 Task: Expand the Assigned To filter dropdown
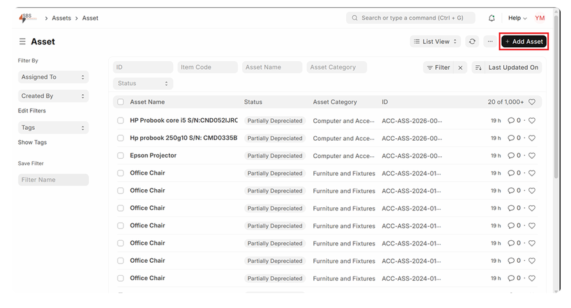53,77
